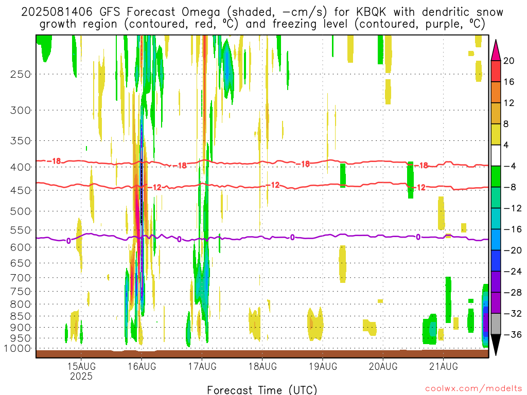Select the 18AUG date label
527x395 pixels.
pyautogui.click(x=262, y=366)
